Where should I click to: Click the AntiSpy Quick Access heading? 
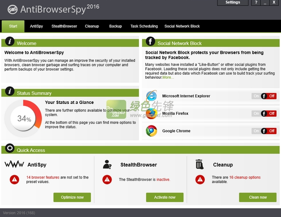(x=37, y=165)
